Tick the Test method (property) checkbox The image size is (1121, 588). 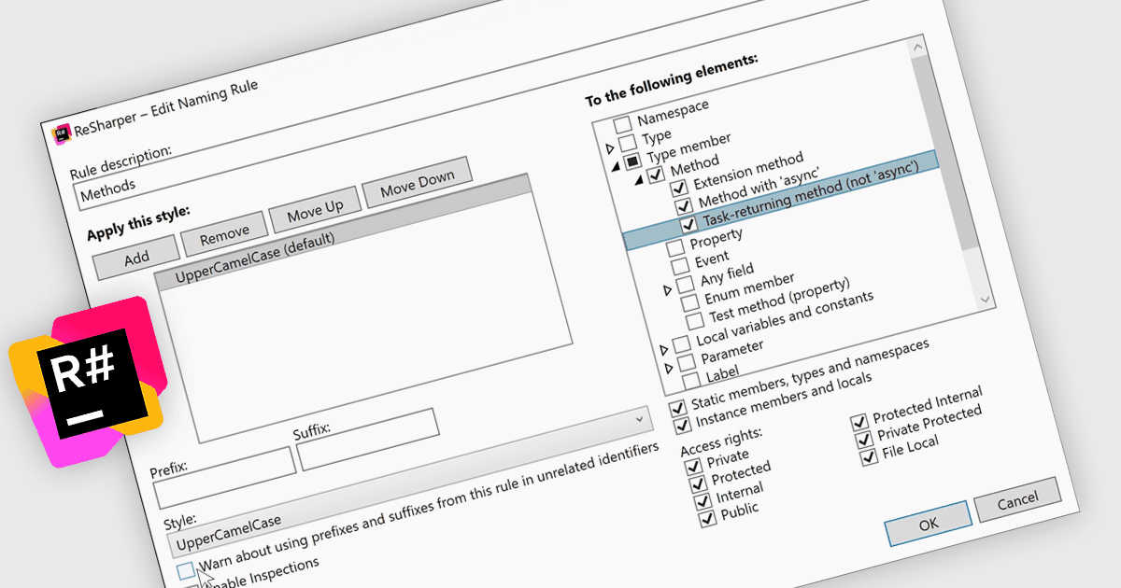pos(694,320)
